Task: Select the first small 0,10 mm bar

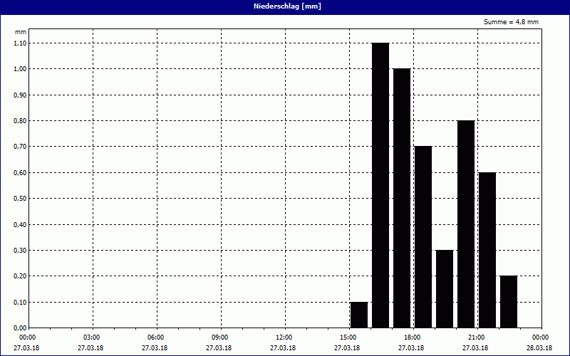Action: click(x=359, y=315)
